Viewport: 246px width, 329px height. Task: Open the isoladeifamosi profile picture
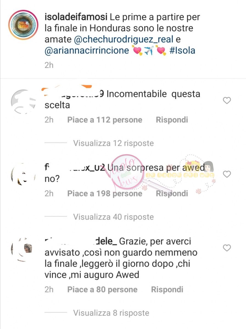24,25
